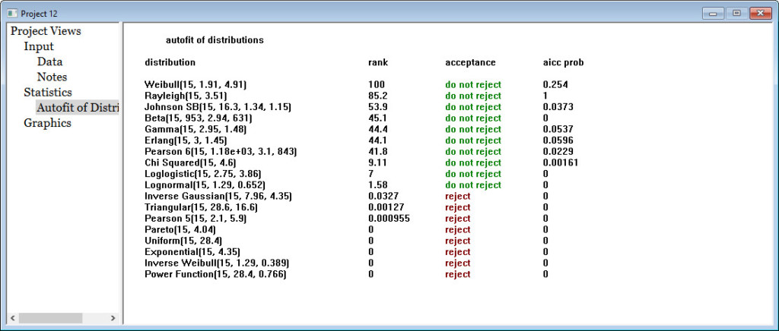Select the Power Function distribution entry
Viewport: 779px width, 331px height.
pyautogui.click(x=215, y=274)
